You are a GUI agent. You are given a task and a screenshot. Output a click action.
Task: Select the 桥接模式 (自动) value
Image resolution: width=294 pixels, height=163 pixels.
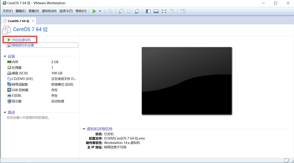pyautogui.click(x=62, y=84)
